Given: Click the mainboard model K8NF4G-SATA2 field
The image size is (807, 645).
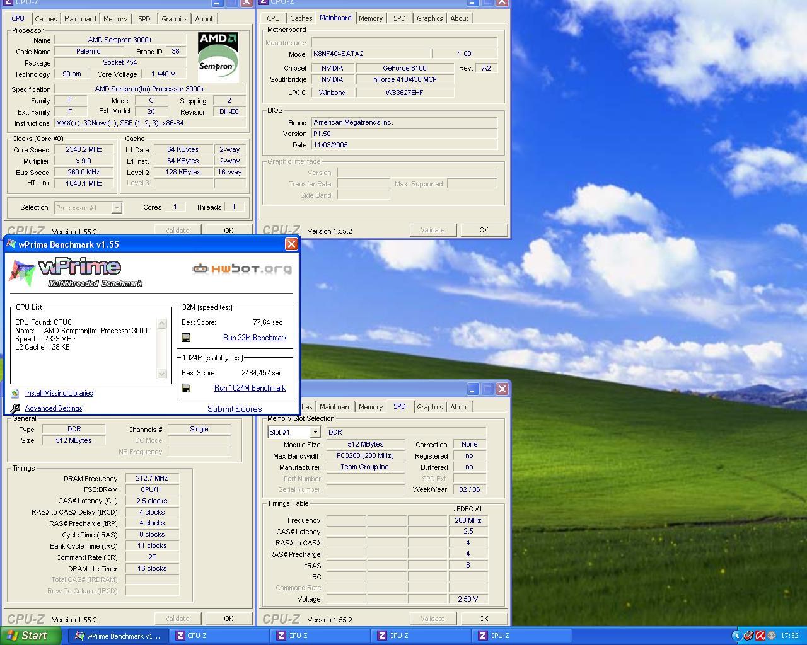Looking at the screenshot, I should [x=371, y=54].
